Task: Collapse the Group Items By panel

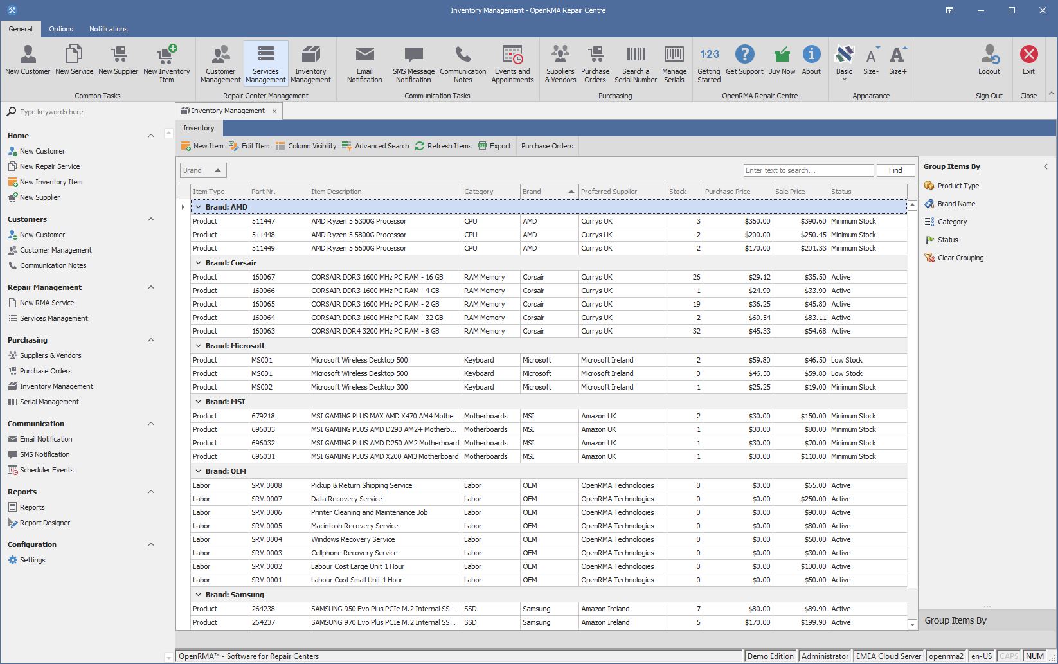Action: tap(1046, 166)
